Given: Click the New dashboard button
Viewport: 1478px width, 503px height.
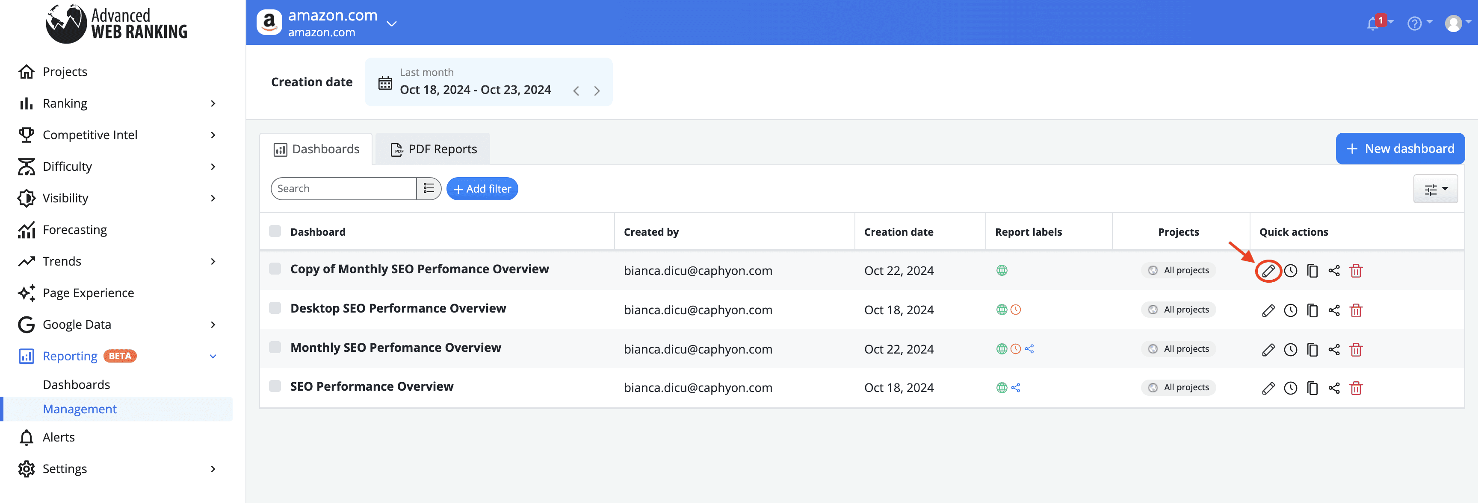Looking at the screenshot, I should pos(1399,148).
